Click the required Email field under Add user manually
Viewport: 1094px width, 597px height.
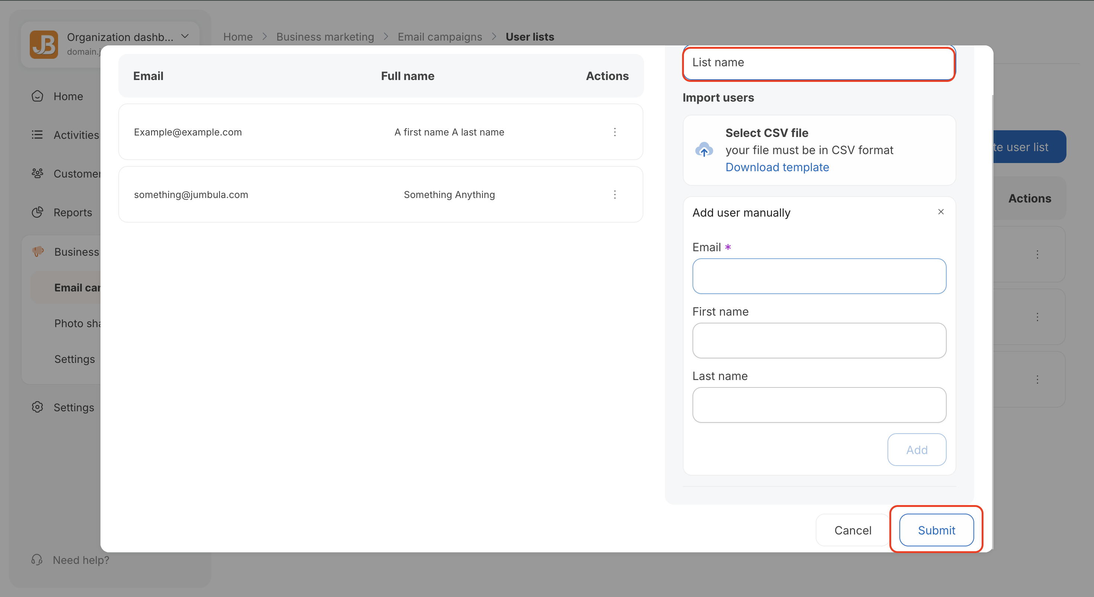[x=819, y=276]
